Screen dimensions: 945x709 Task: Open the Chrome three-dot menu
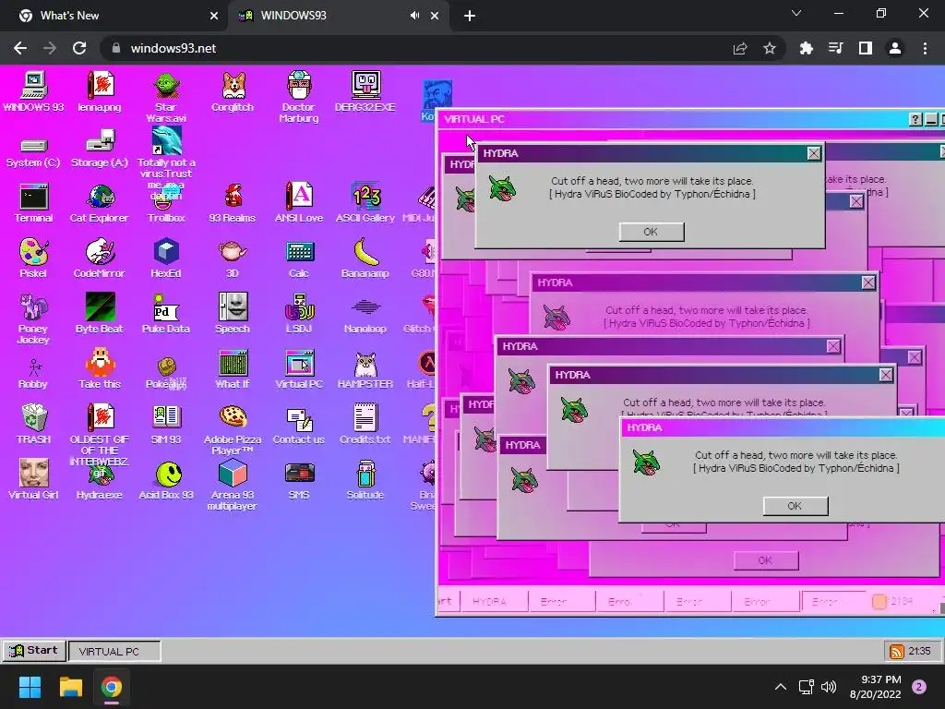pos(925,48)
